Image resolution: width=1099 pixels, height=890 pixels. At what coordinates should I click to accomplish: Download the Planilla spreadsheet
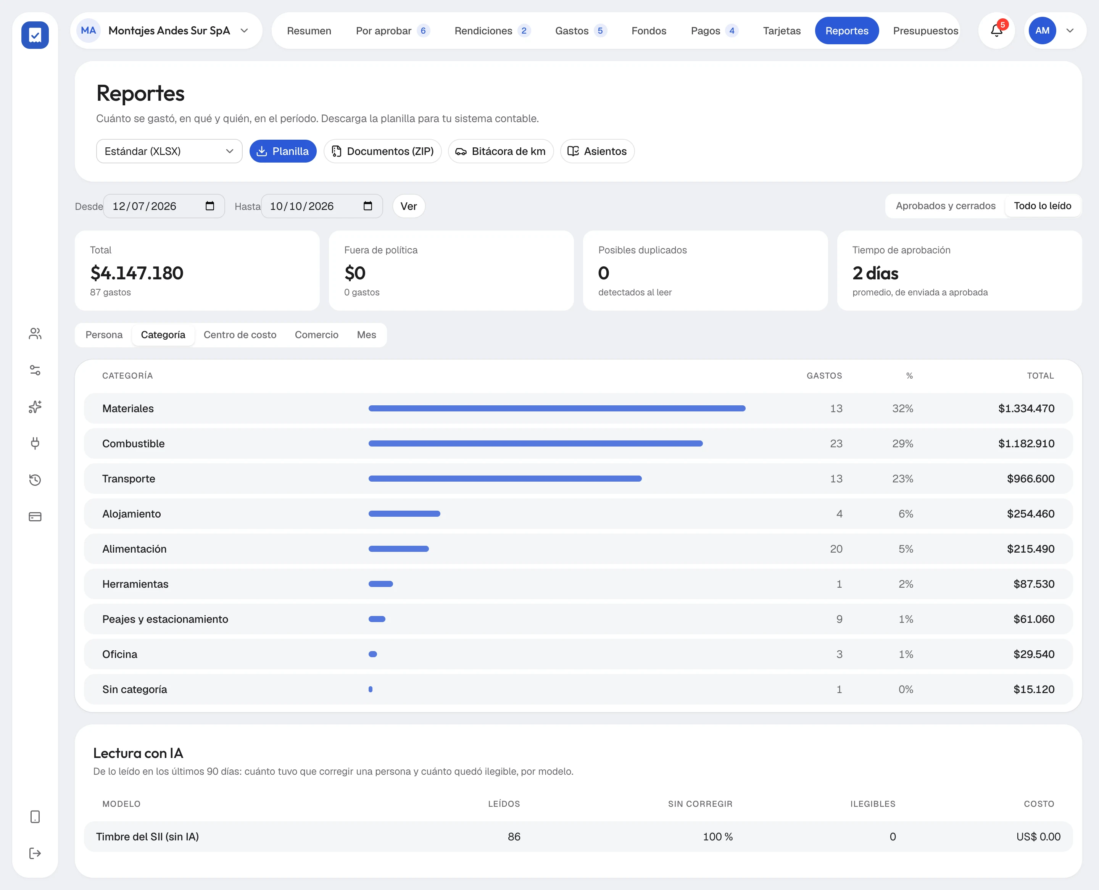coord(283,151)
